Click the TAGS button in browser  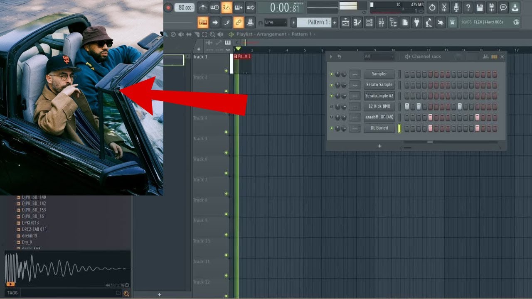[12, 293]
